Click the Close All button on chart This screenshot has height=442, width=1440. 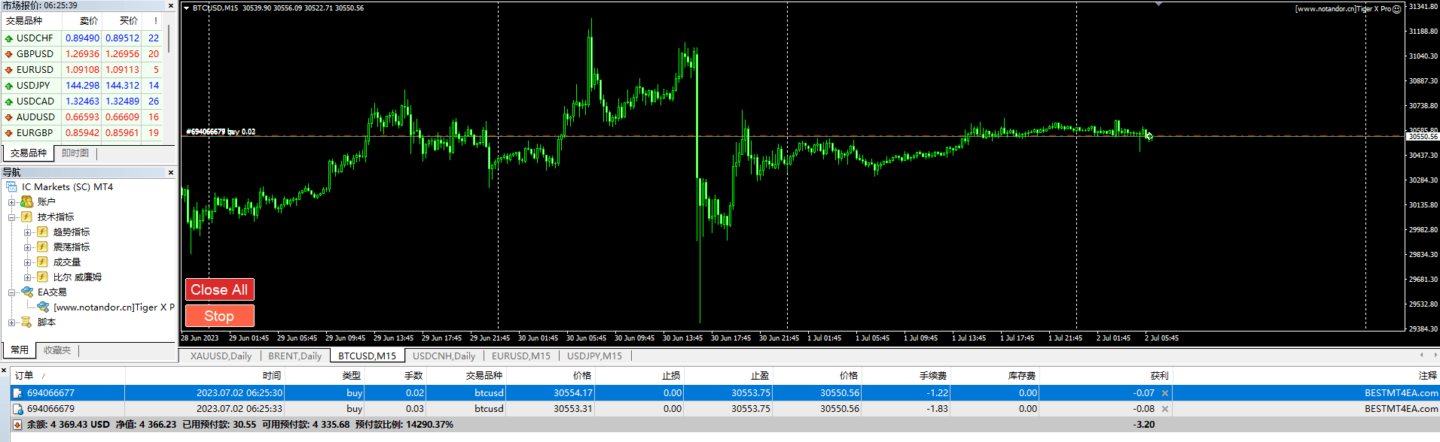pos(219,289)
